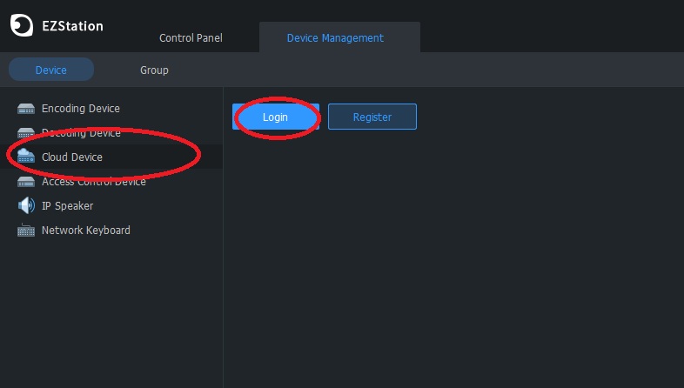Click the Access Control Device icon
Viewport: 684px width, 388px height.
pos(26,182)
